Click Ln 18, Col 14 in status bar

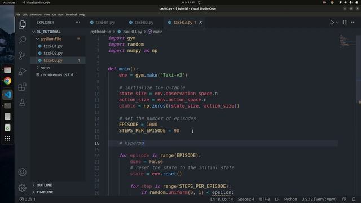222,199
